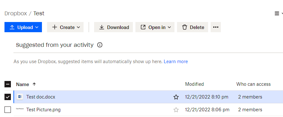Viewport: 283px width, 117px height.
Task: Toggle the select-all checkbox in the header
Action: pyautogui.click(x=8, y=84)
